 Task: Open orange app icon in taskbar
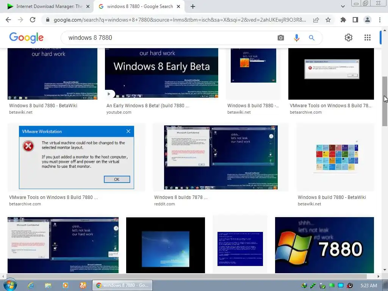pyautogui.click(x=83, y=285)
